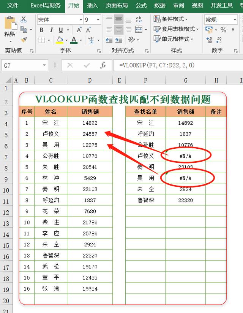Select column D header
The image size is (243, 313).
90,81
